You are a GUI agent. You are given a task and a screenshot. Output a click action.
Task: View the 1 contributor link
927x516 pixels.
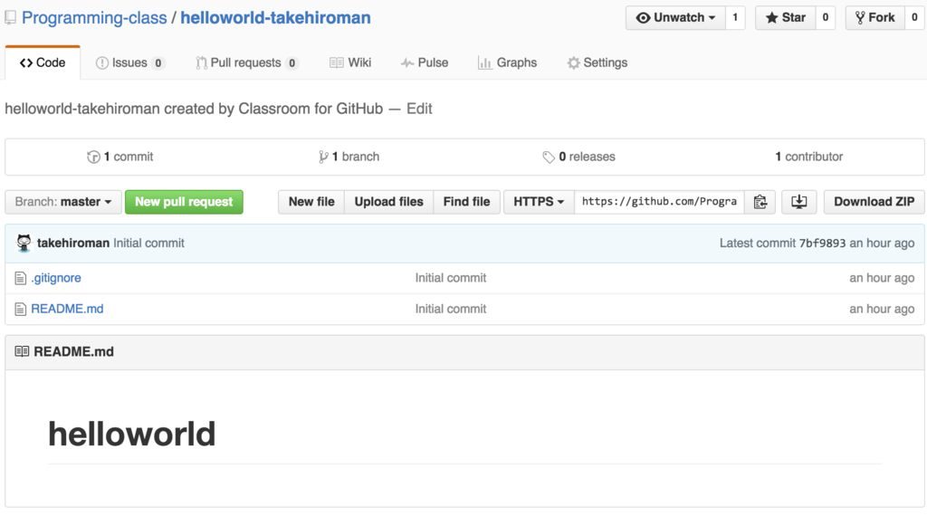(808, 158)
